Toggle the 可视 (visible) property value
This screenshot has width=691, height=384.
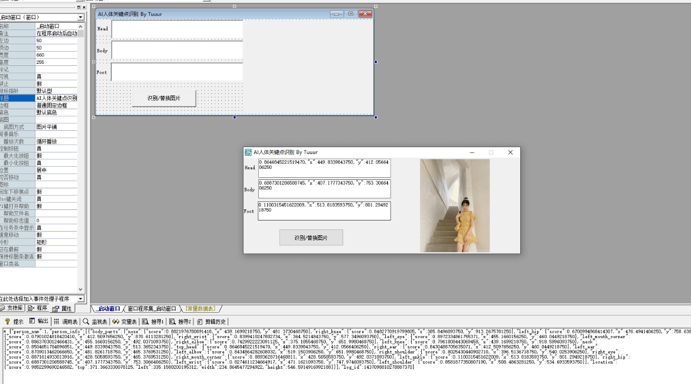56,76
